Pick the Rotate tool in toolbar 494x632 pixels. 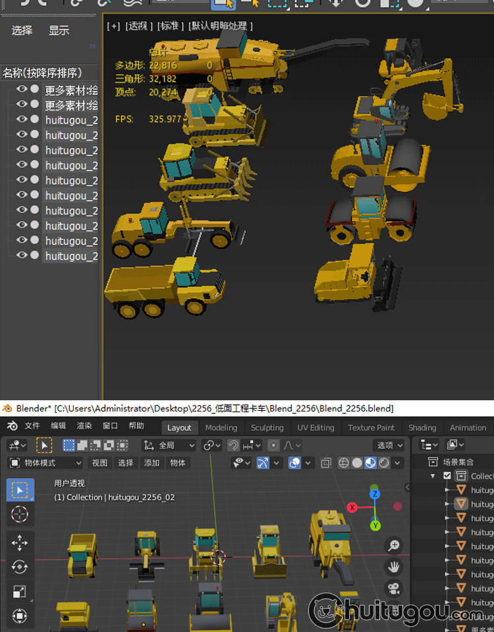[x=20, y=567]
